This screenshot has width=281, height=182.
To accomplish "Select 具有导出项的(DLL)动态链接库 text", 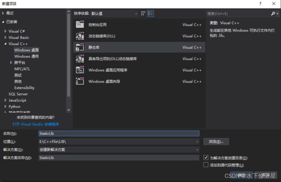I will 112,59.
